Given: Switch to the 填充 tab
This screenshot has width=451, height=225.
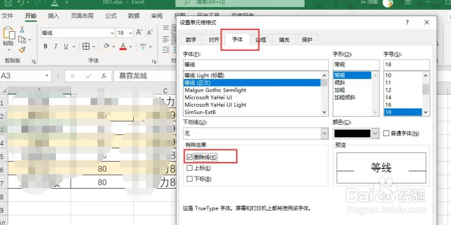Looking at the screenshot, I should pos(284,40).
